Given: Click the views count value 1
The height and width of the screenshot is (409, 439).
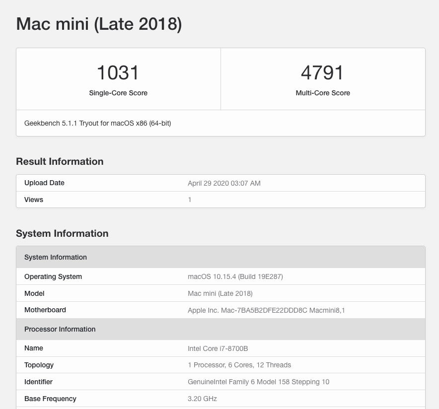Looking at the screenshot, I should 190,200.
